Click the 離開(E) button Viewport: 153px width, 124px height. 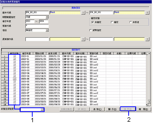click(x=143, y=109)
